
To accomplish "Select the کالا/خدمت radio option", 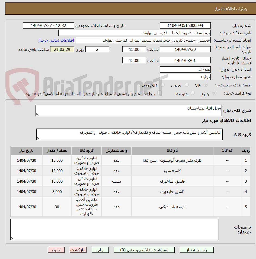I will pos(162,85).
